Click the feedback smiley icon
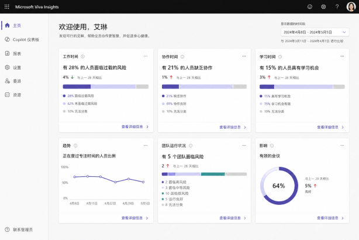This screenshot has height=240, width=359. 310,7
